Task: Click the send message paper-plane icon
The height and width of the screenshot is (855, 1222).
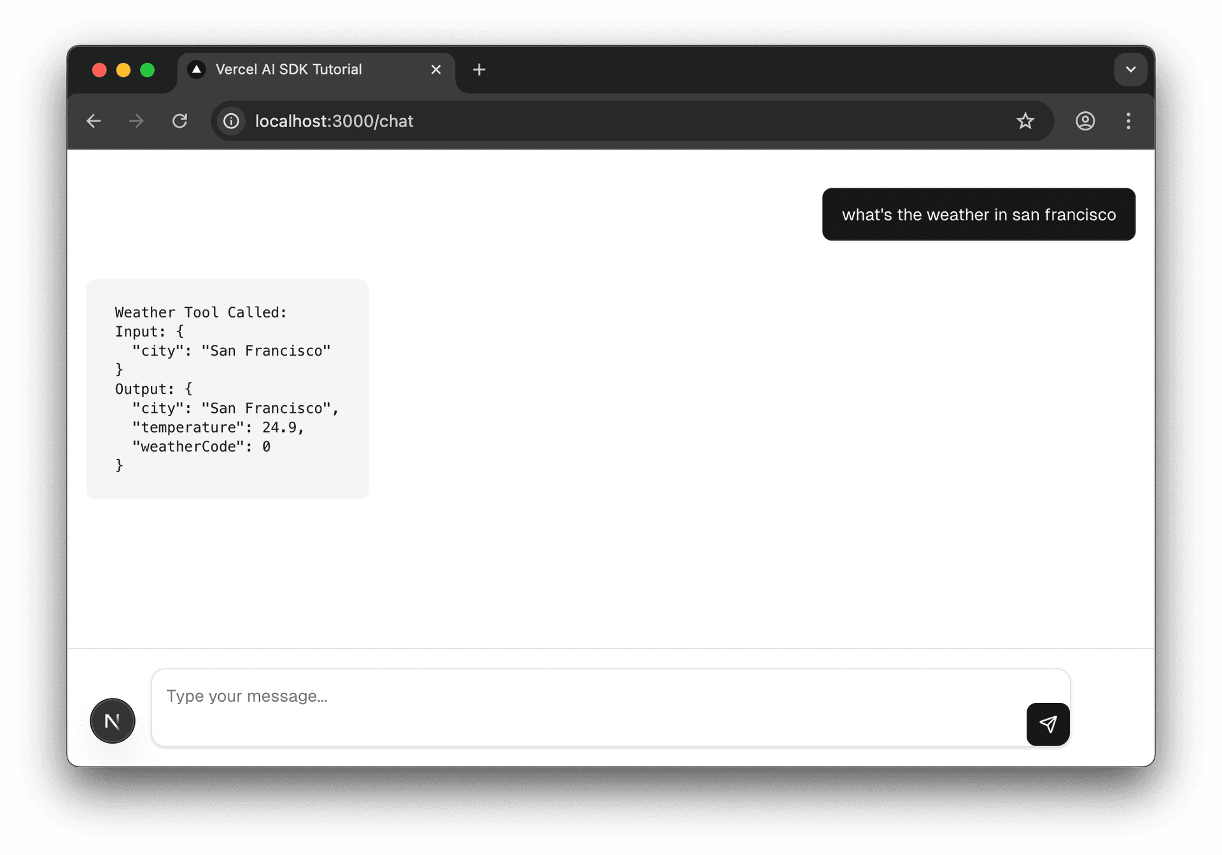Action: coord(1048,724)
